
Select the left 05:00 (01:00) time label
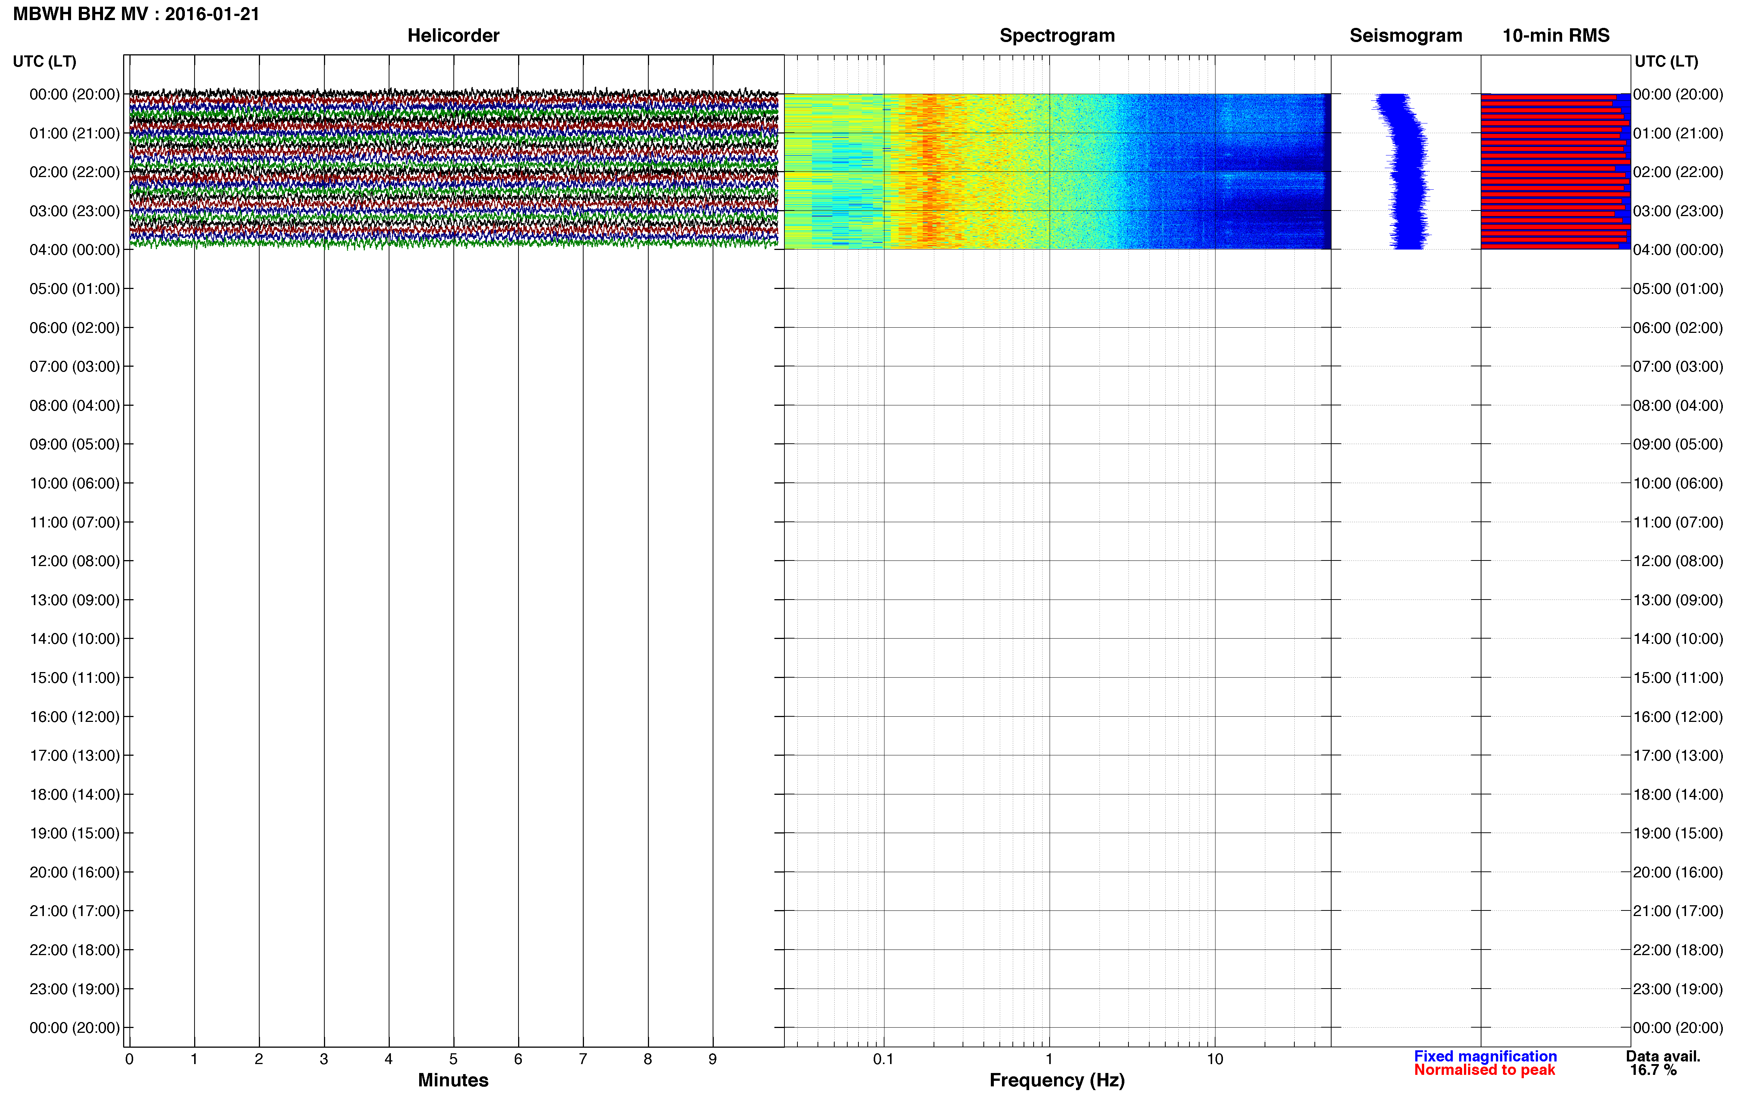tap(74, 289)
